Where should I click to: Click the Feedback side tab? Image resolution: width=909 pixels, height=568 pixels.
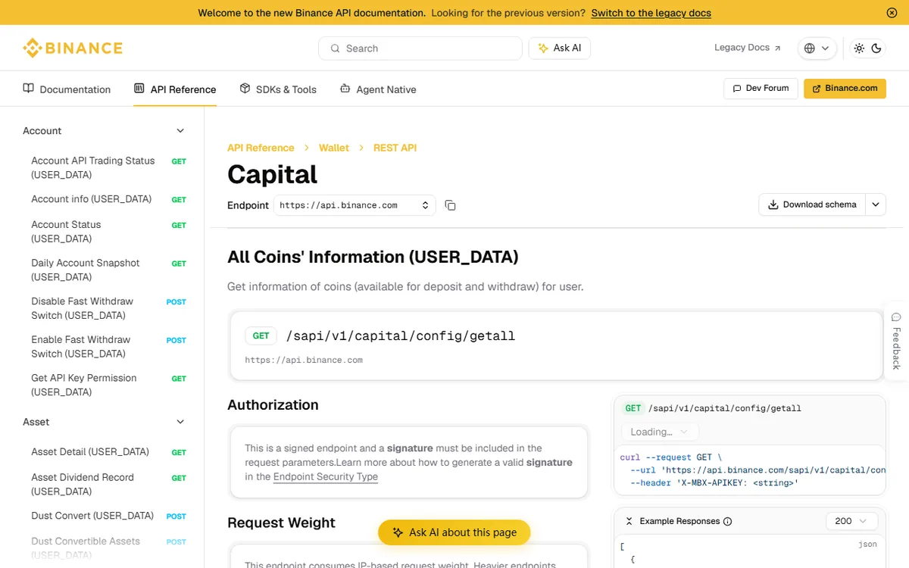(x=896, y=341)
